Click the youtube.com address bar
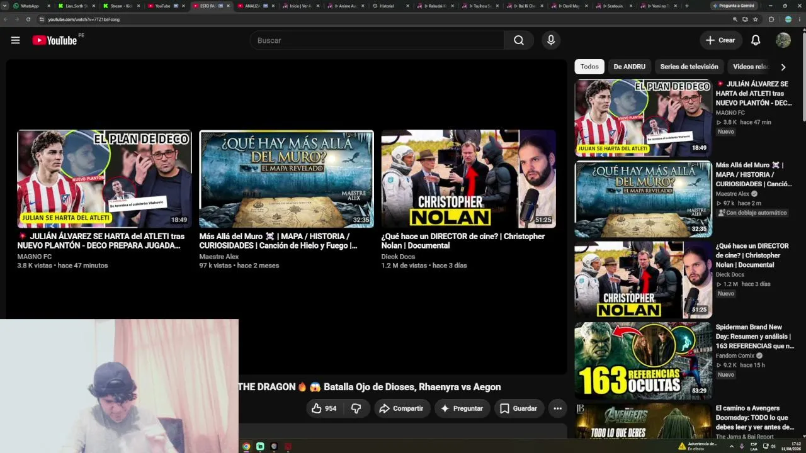 [x=378, y=20]
